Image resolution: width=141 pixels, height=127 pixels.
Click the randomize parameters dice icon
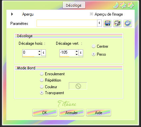pyautogui.click(x=117, y=23)
